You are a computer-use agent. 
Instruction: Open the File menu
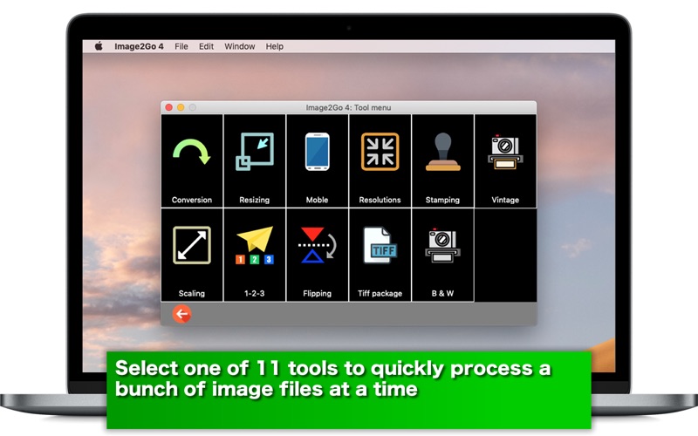[181, 46]
